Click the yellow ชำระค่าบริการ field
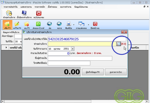The image size is (150, 103). coord(82,44)
